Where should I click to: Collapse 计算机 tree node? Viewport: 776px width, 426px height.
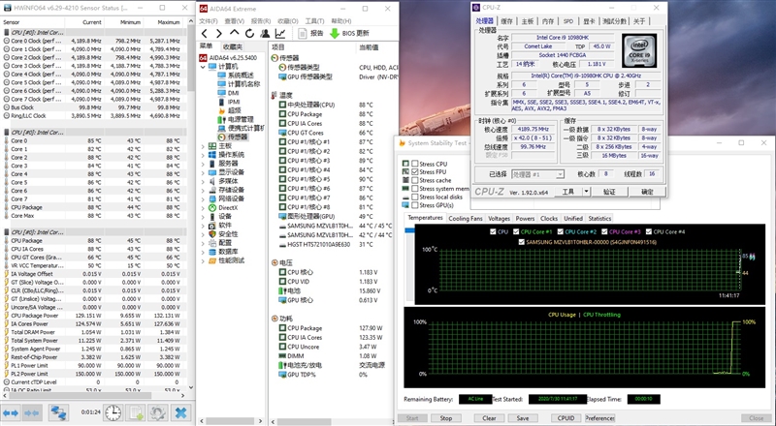(x=203, y=67)
